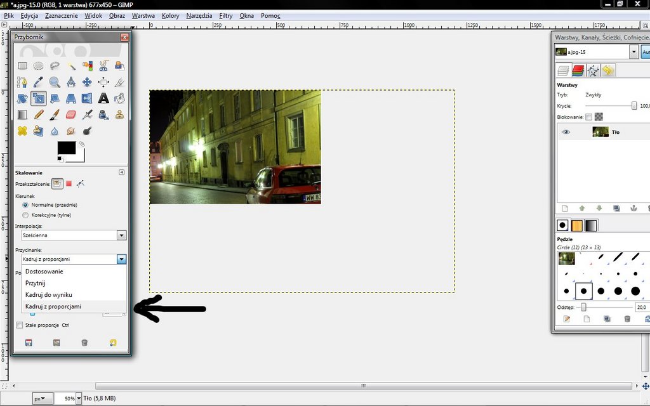Choose Kadruj z proporcjami list option
Screen dimensions: 650x406
click(x=74, y=306)
